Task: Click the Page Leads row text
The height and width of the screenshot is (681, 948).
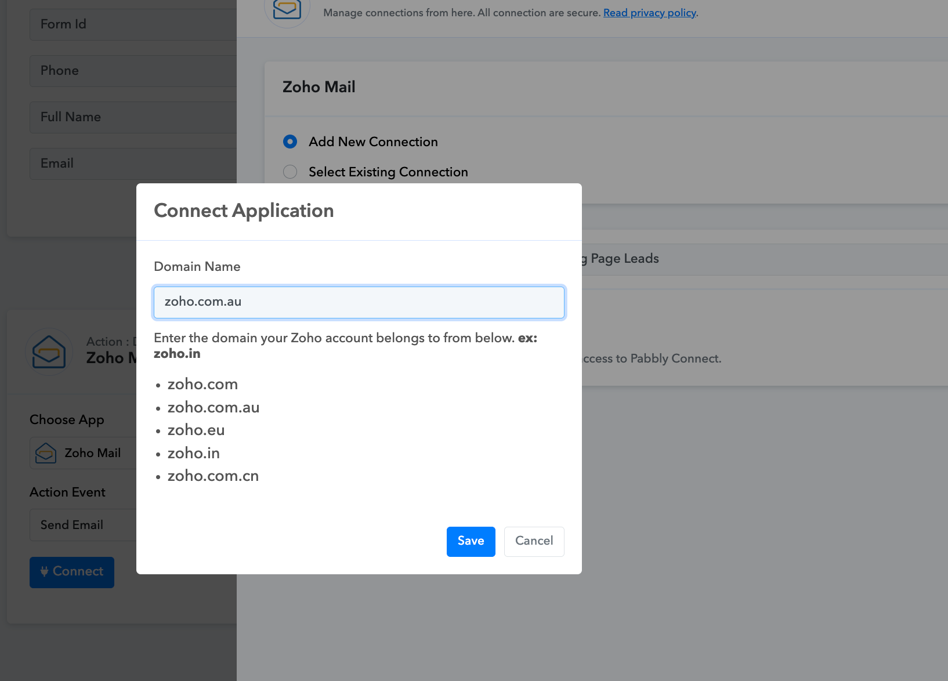Action: coord(624,259)
